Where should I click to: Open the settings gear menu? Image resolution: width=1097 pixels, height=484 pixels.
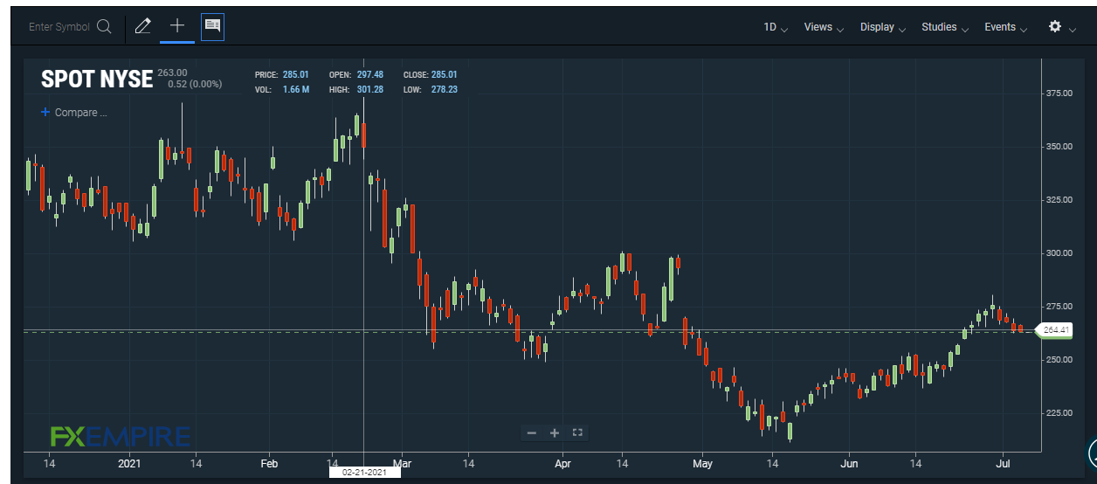[x=1062, y=27]
